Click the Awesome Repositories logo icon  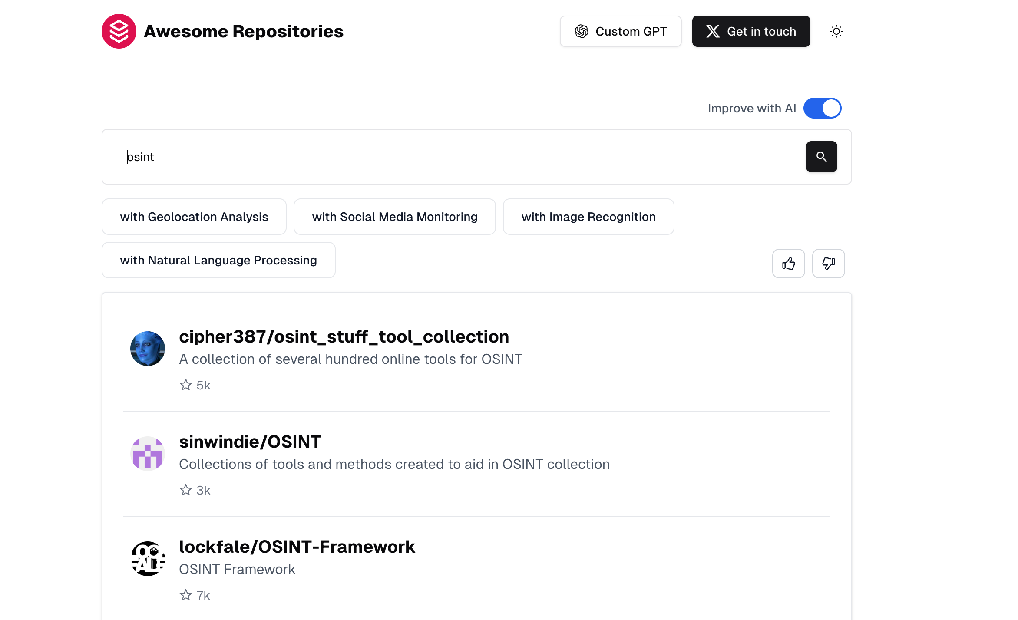[119, 31]
